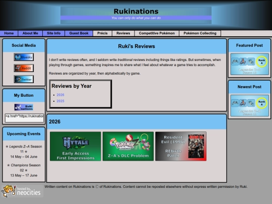Open the Newest Post thumbnail
Image resolution: width=272 pixels, height=204 pixels.
pos(249,106)
